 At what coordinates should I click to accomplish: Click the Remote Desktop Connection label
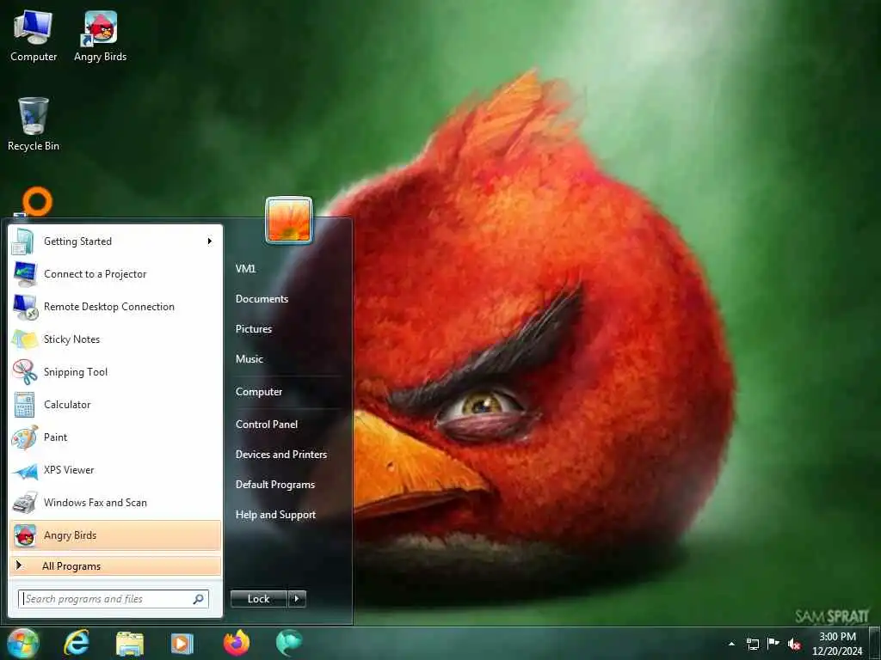[x=109, y=307]
